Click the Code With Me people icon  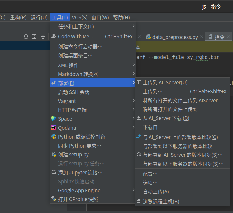click(x=53, y=36)
